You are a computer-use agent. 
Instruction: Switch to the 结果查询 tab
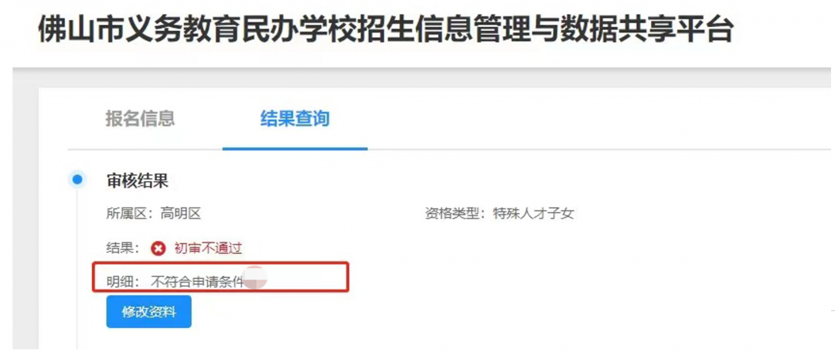click(x=295, y=119)
